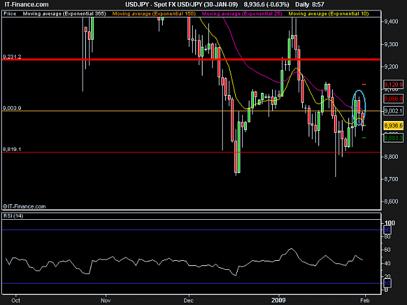Select Moving average Exponential 25 legend

(242, 14)
